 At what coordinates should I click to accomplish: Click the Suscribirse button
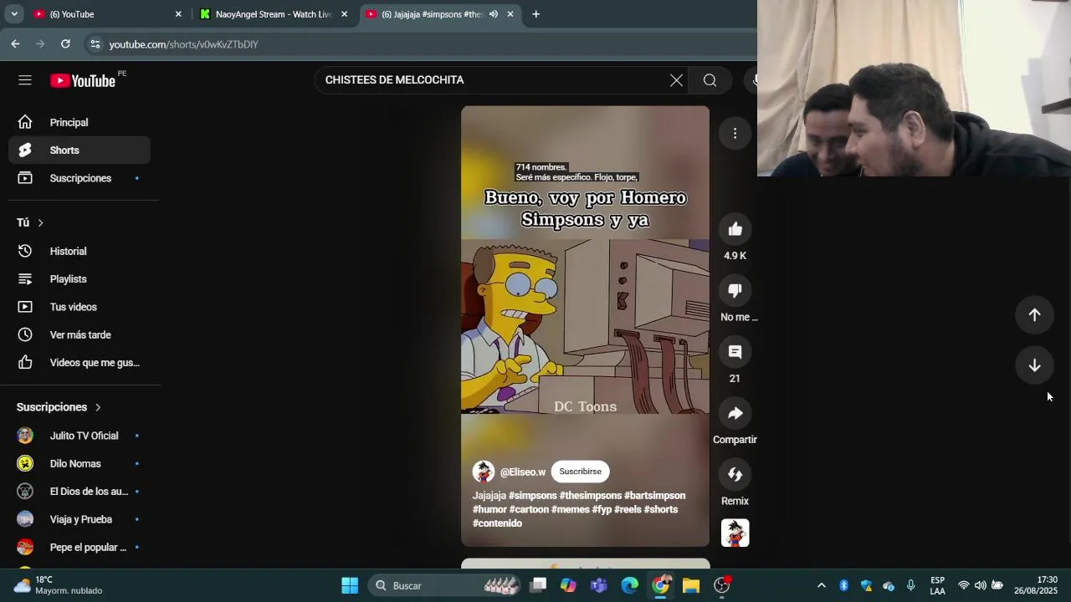click(580, 472)
